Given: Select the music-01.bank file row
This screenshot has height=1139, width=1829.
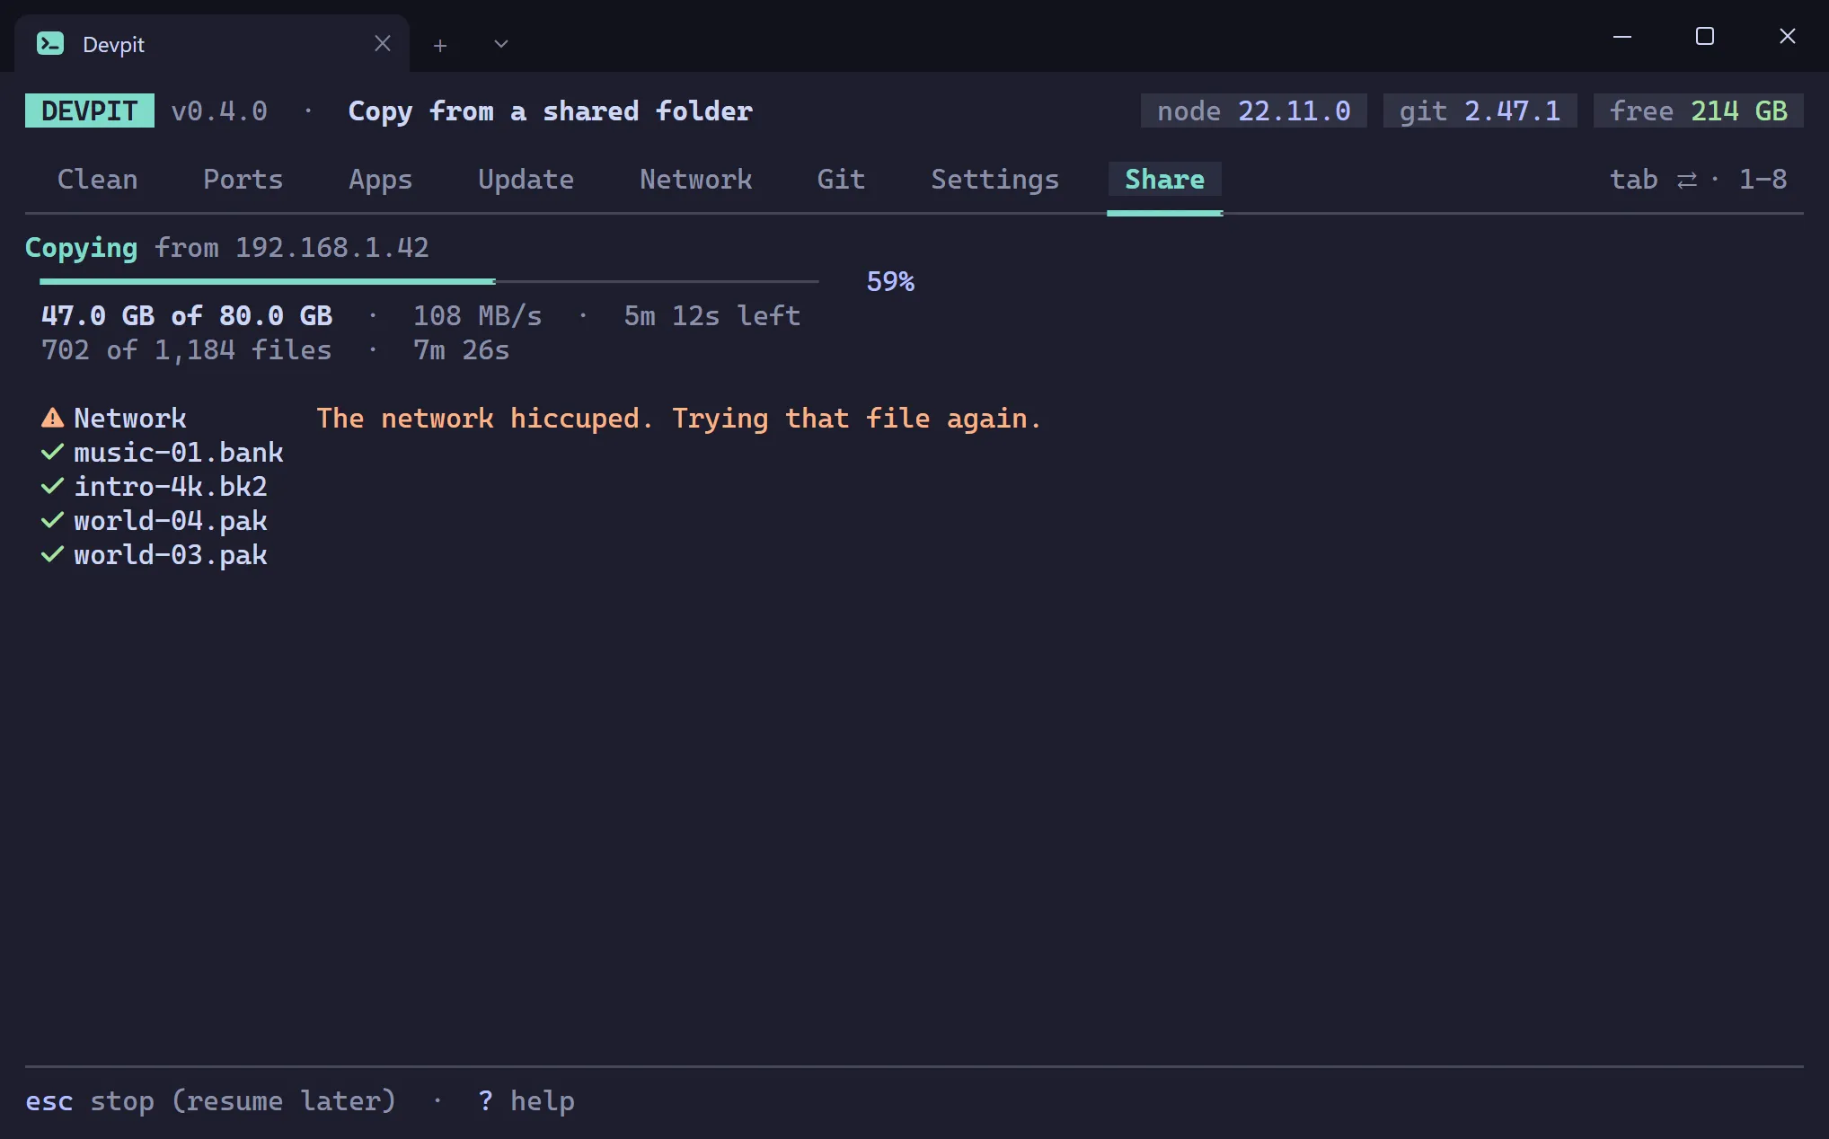Looking at the screenshot, I should coord(163,452).
